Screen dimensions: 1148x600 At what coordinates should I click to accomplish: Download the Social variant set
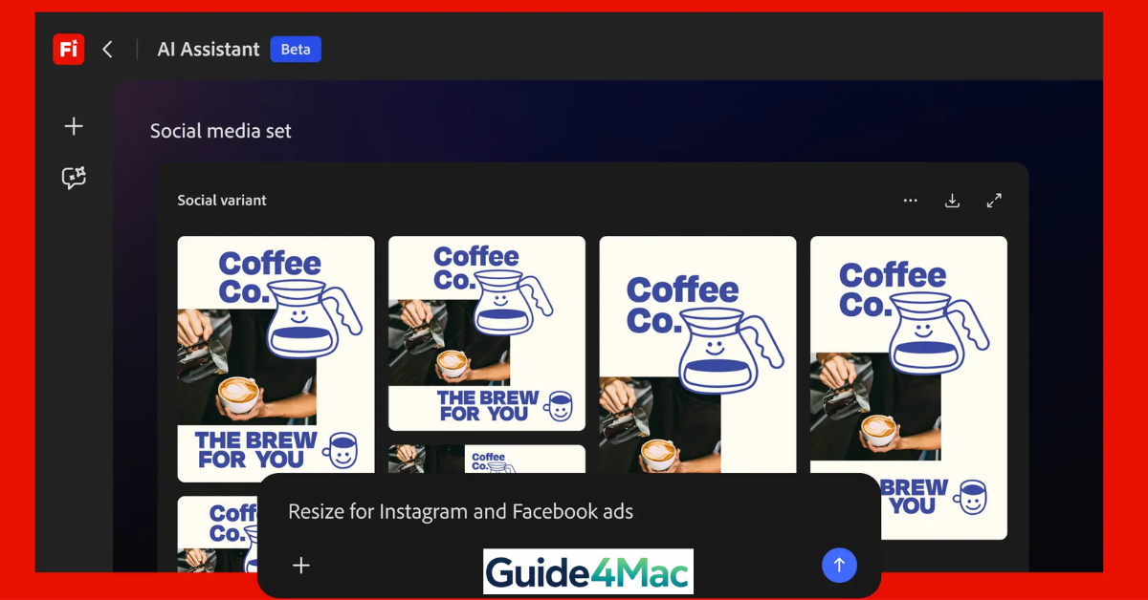pos(952,201)
